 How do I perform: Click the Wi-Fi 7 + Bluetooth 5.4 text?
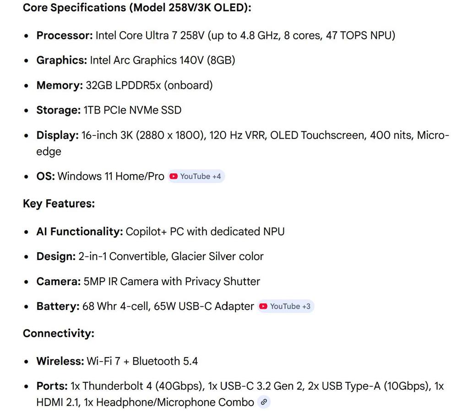pos(142,361)
